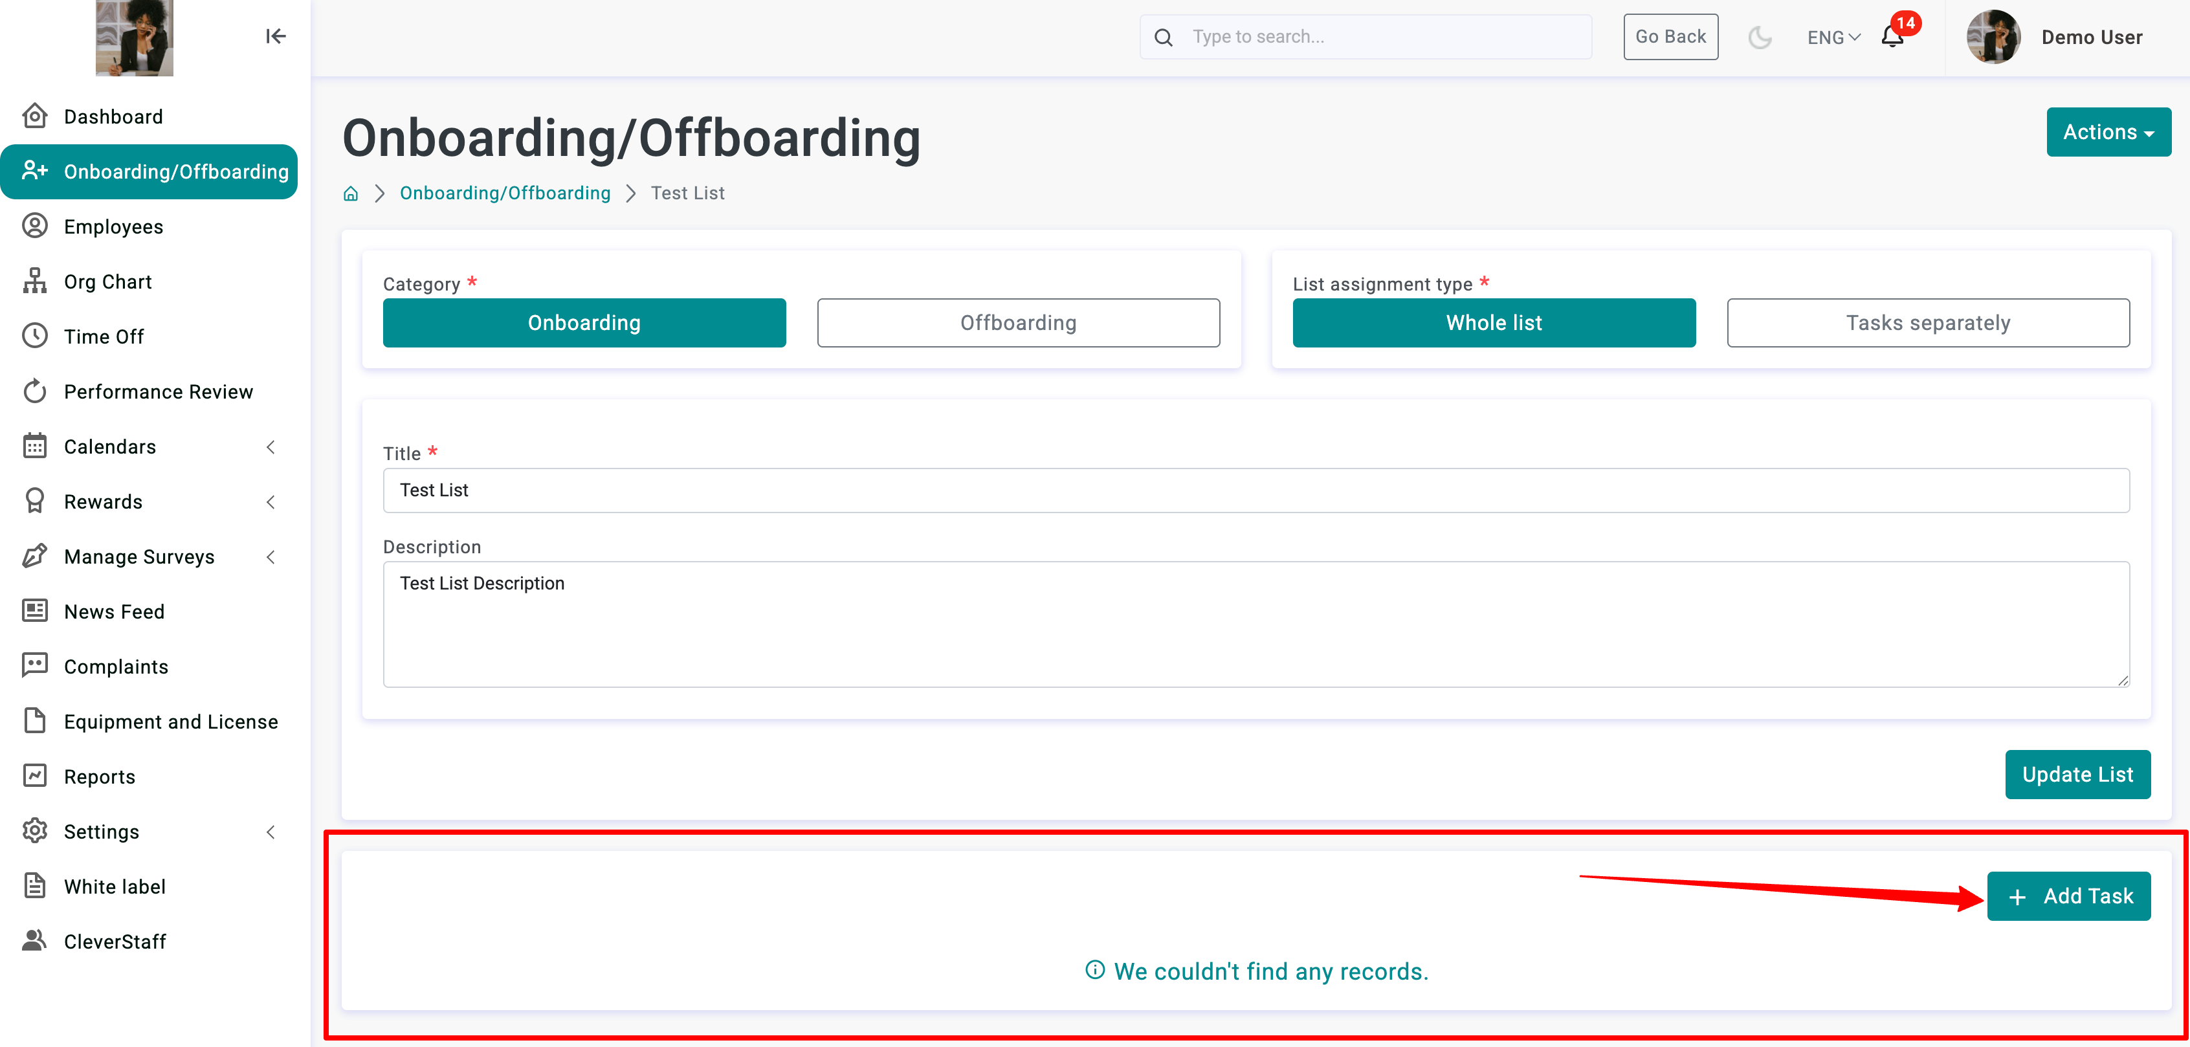Click the Settings gear icon
The image size is (2190, 1047).
coord(35,830)
